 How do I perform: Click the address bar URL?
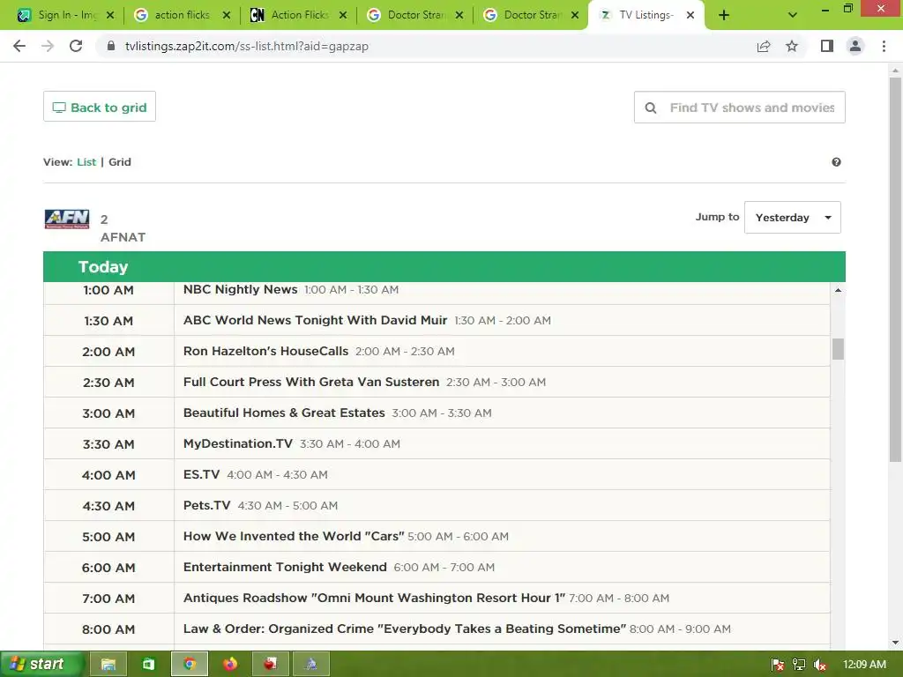click(247, 46)
